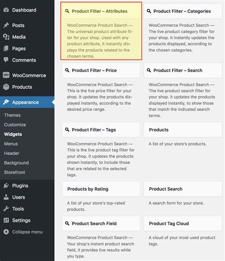Expand the Product Filter – Tags widget
The height and width of the screenshot is (261, 225).
pyautogui.click(x=101, y=130)
